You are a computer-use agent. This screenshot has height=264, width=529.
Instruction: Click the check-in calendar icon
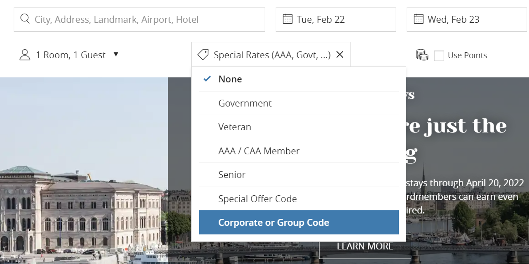[288, 19]
